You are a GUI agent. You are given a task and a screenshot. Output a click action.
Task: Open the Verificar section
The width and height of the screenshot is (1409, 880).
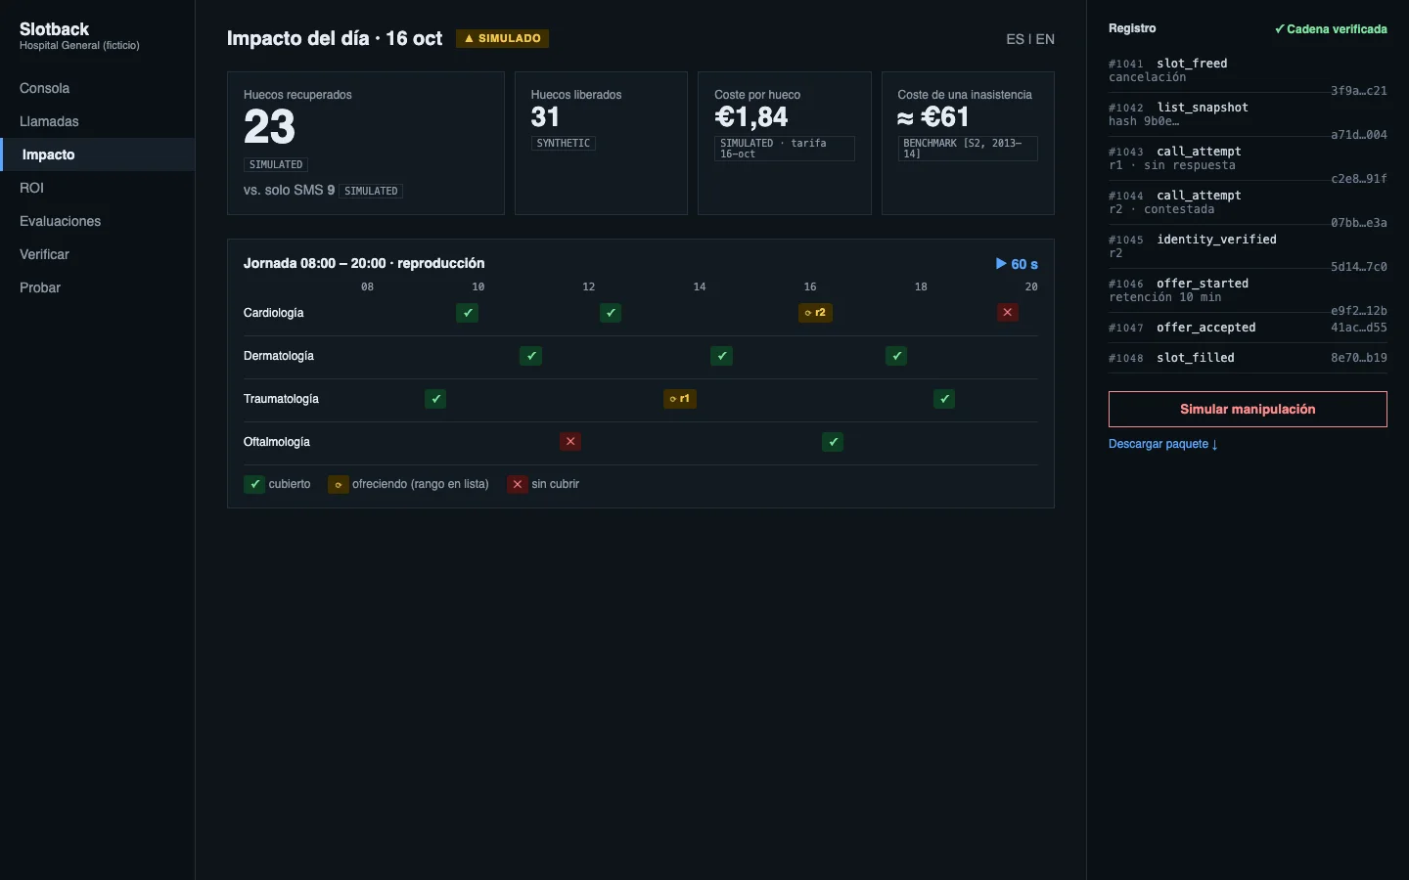point(98,254)
